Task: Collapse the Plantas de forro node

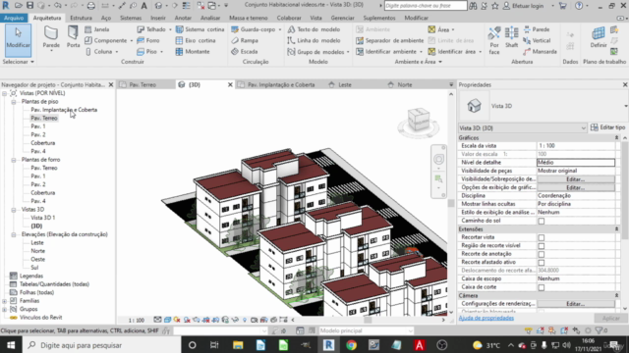Action: point(14,160)
